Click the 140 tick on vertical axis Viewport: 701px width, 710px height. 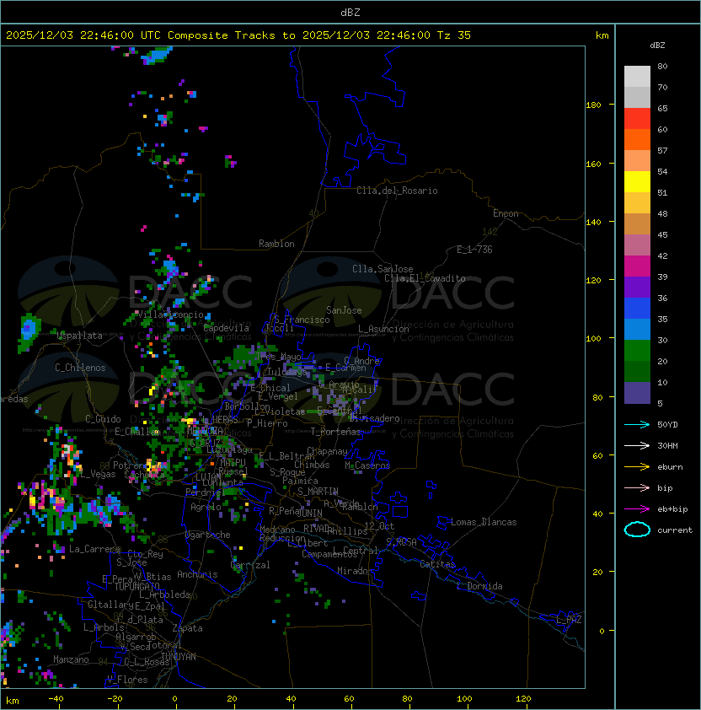(x=593, y=223)
